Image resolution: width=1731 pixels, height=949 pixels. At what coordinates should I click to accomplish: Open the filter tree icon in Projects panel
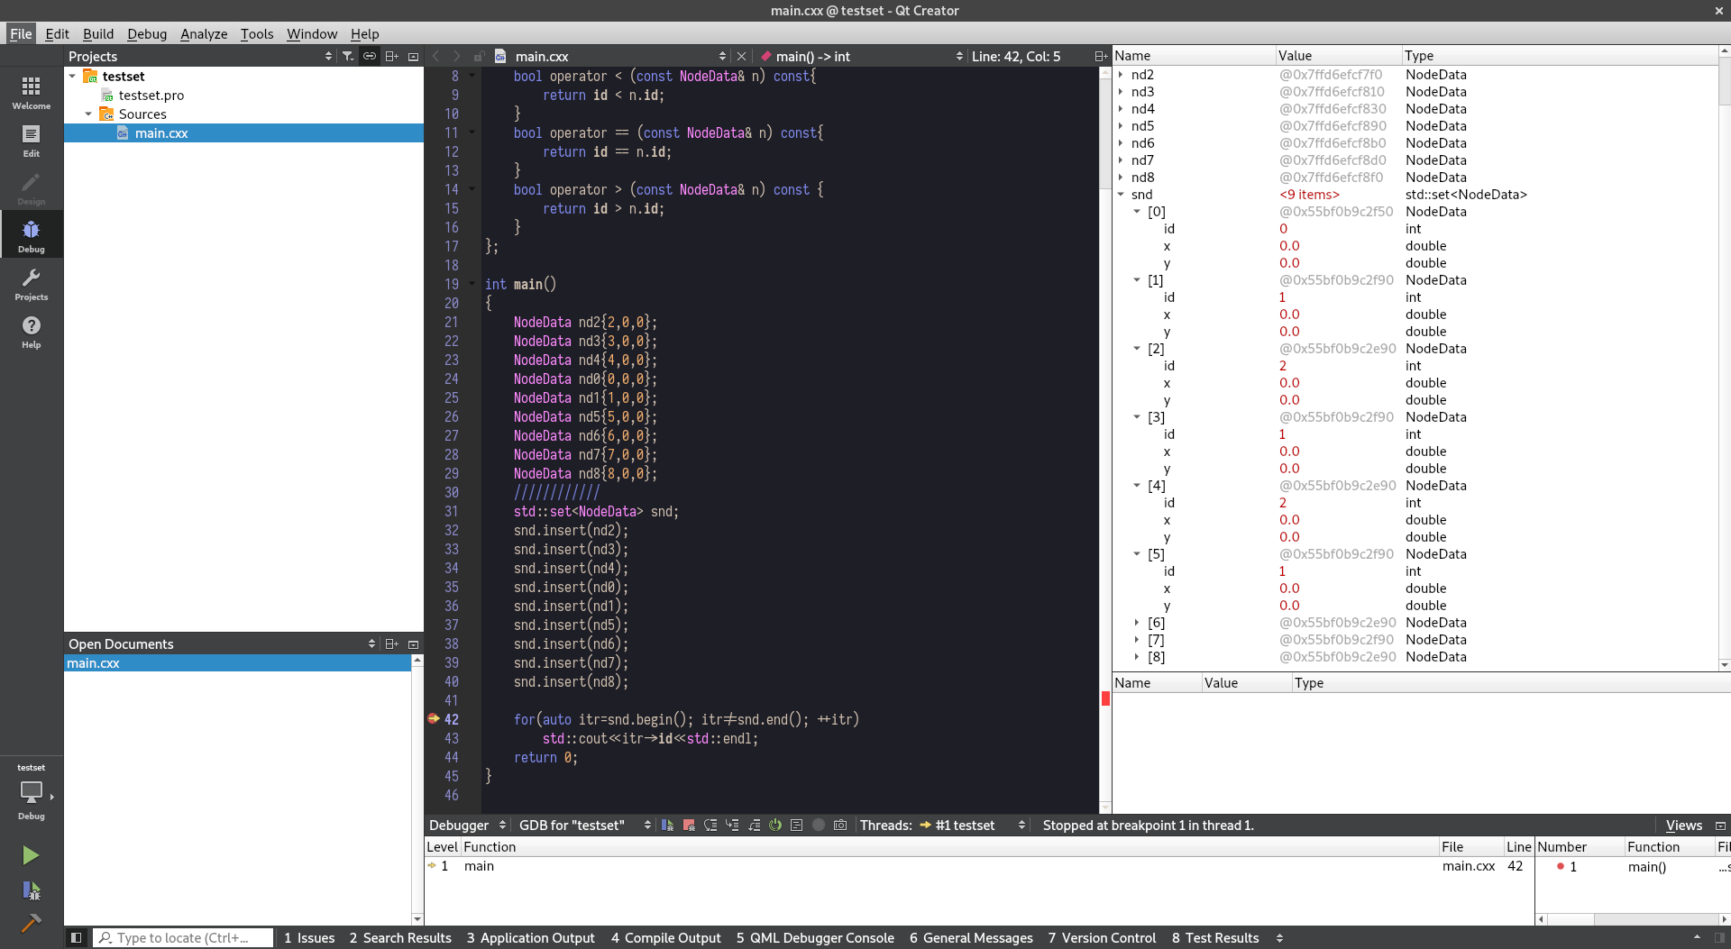[348, 56]
